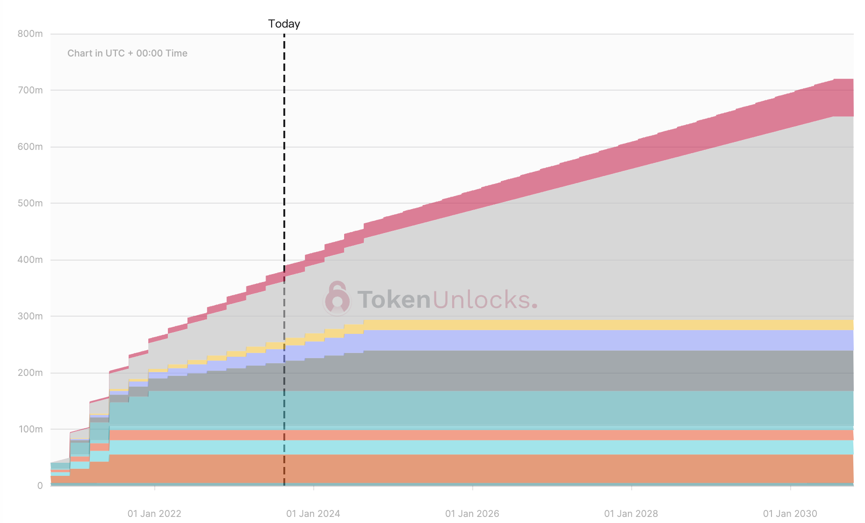Click the Chart in UTC time note

[x=127, y=53]
